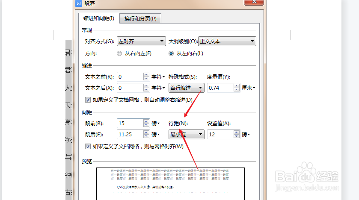
Task: Open the 厘米 unit dropdown
Action: click(x=249, y=88)
